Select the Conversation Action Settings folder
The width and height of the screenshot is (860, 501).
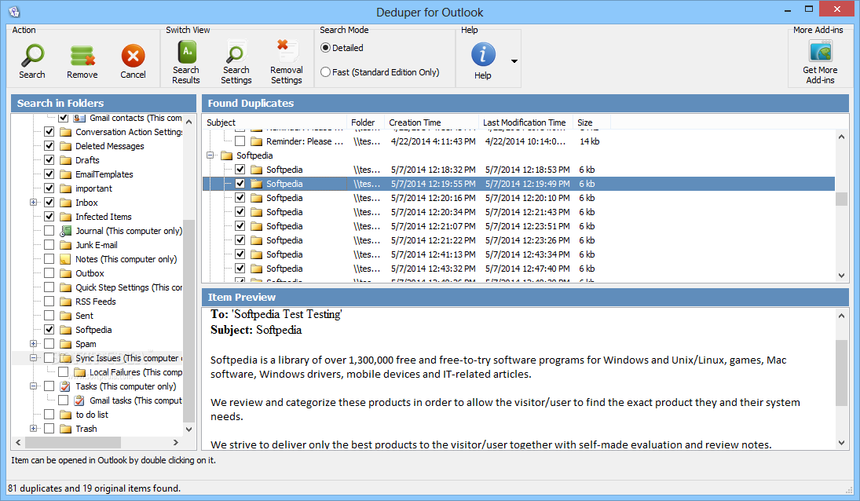coord(129,132)
